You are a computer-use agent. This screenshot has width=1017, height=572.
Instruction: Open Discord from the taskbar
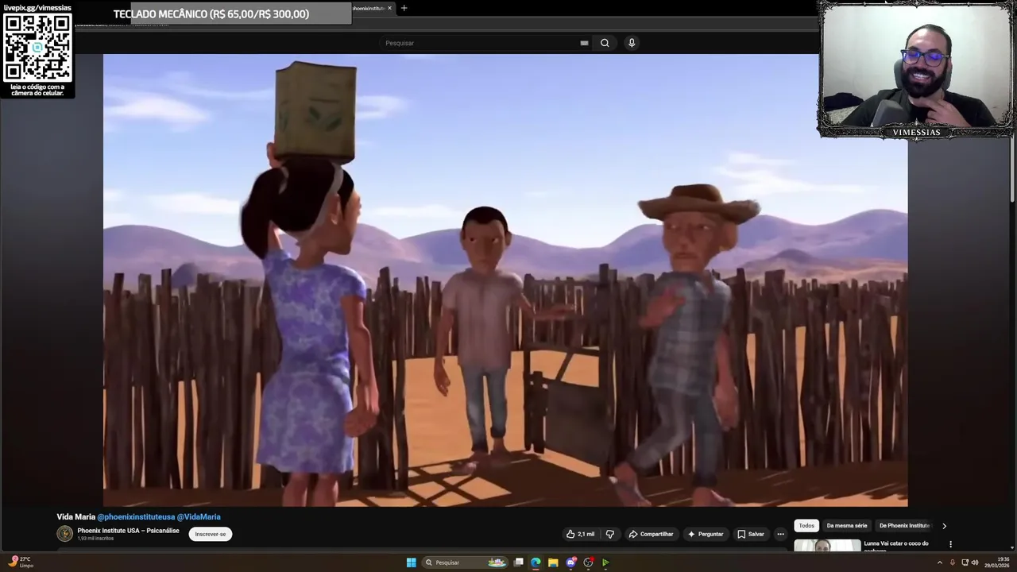pos(570,562)
